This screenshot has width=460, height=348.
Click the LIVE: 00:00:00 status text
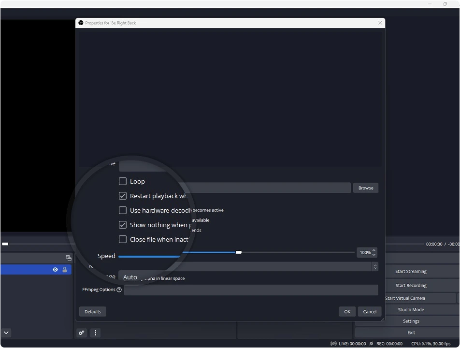pos(352,344)
